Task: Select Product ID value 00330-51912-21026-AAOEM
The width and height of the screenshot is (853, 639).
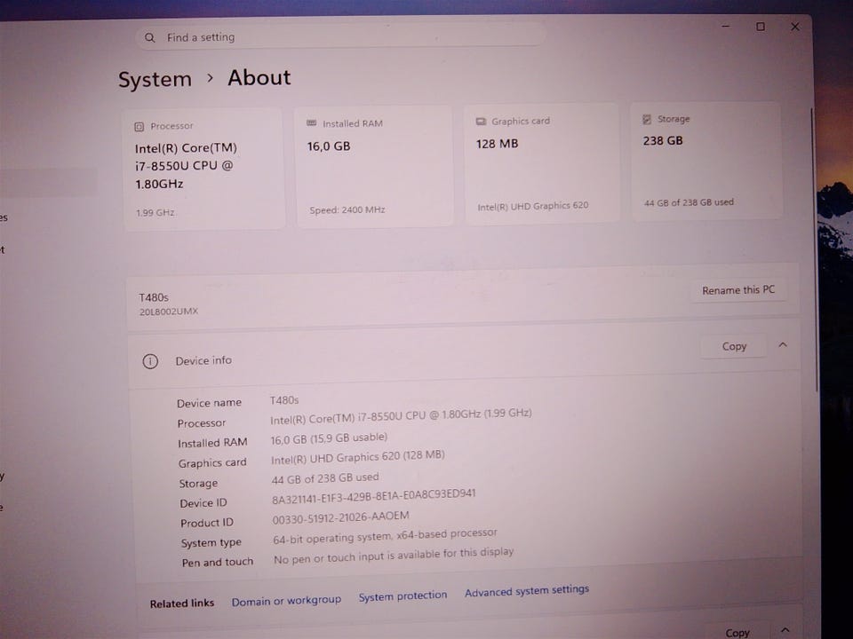Action: click(x=340, y=517)
